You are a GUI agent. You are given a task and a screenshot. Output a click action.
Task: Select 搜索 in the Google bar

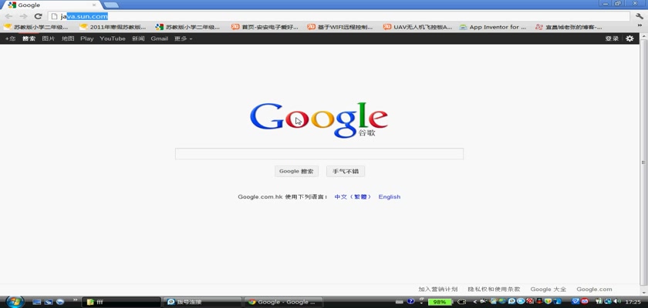point(29,38)
